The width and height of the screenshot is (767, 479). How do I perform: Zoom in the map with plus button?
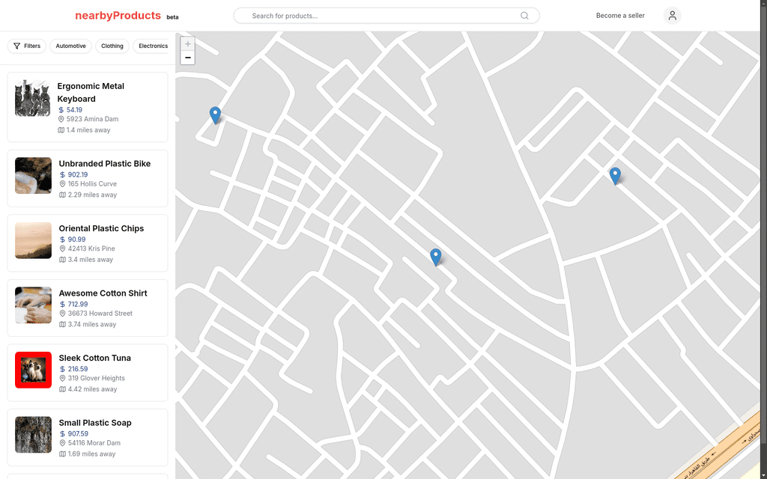187,44
